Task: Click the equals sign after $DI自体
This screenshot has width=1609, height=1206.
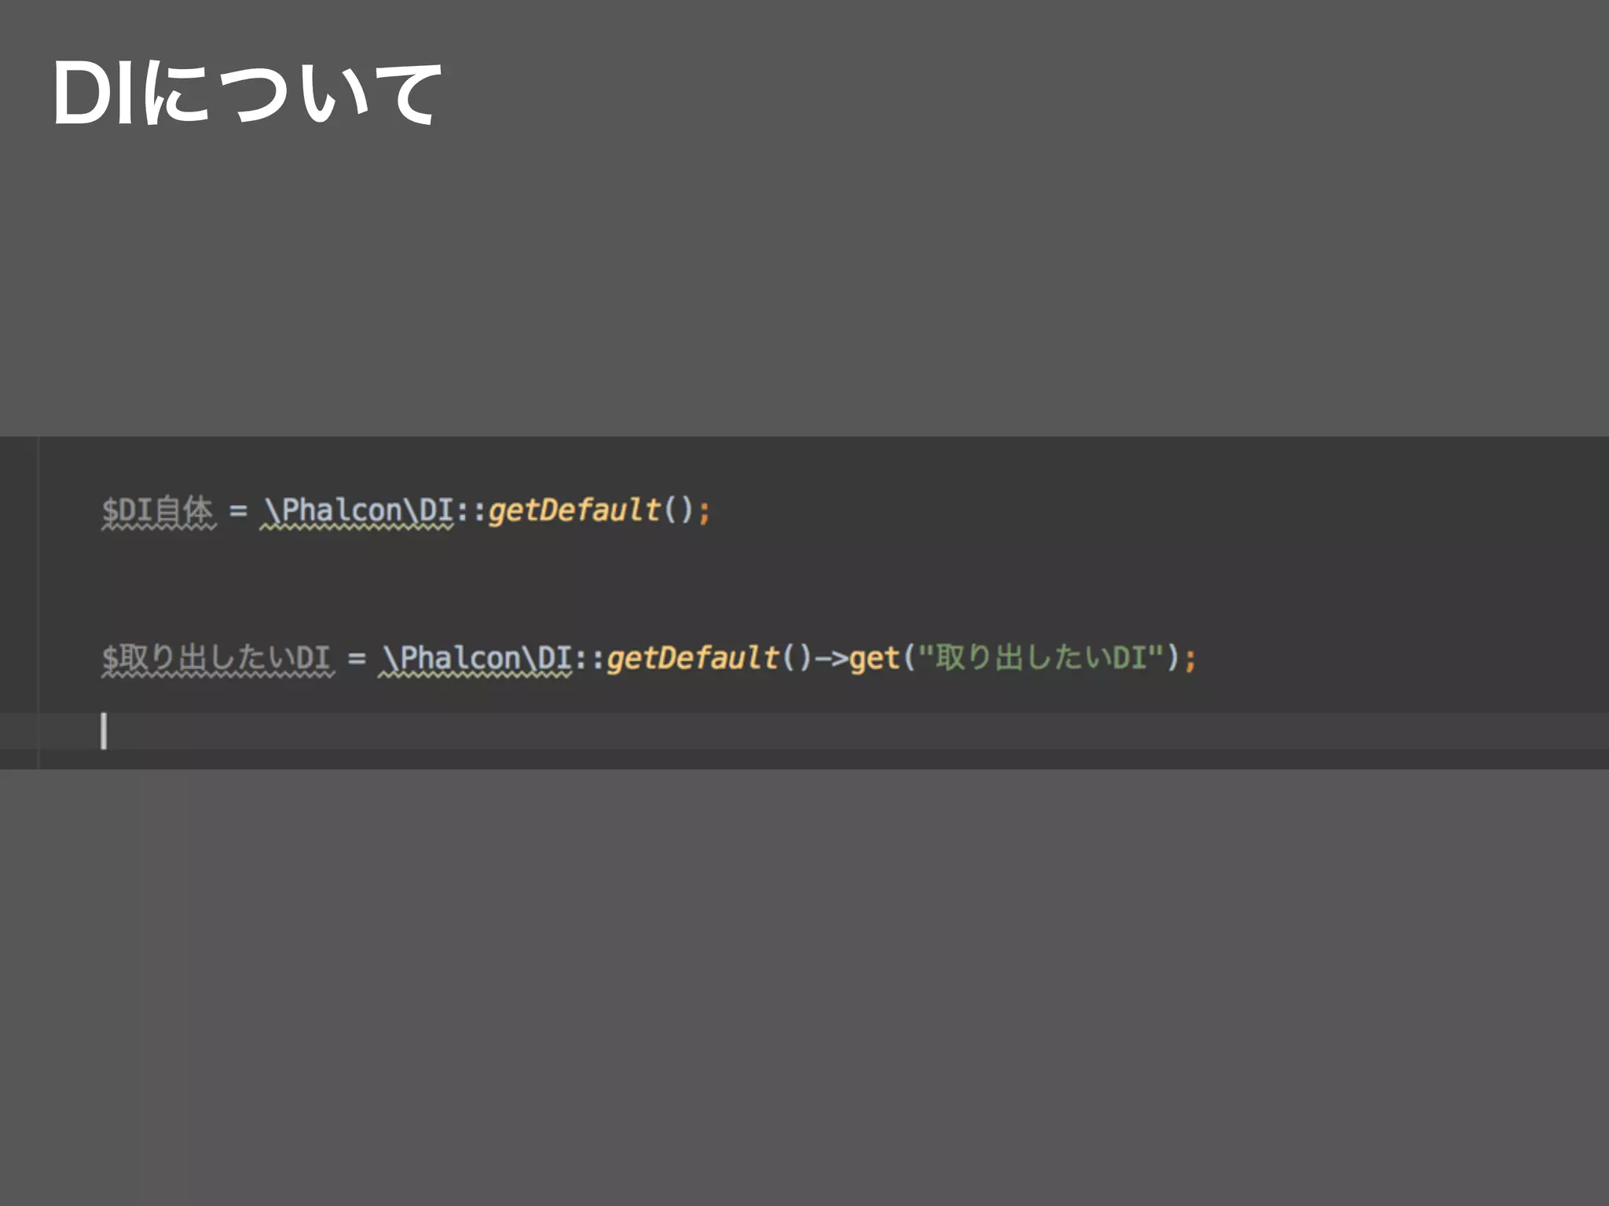Action: pos(238,511)
